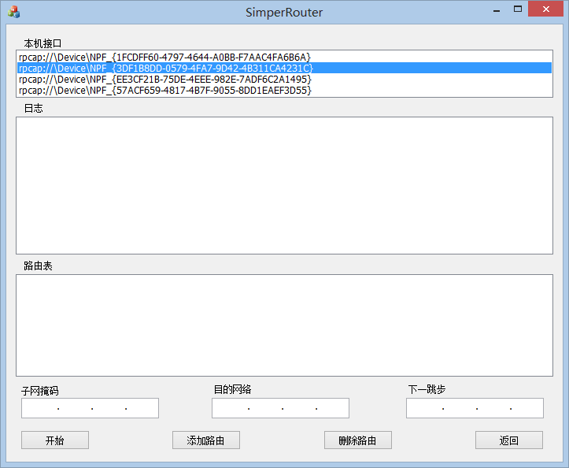Image resolution: width=569 pixels, height=468 pixels.
Task: Click the 添加路由 add route button
Action: coord(205,440)
